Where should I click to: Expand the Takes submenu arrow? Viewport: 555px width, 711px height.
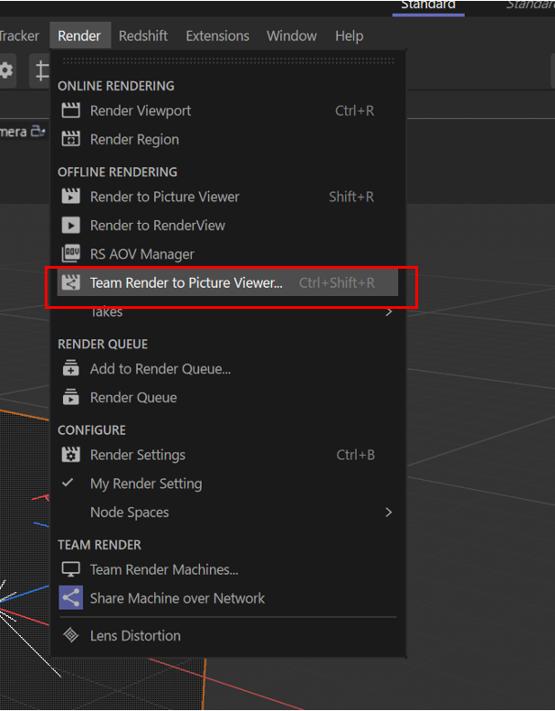(389, 312)
